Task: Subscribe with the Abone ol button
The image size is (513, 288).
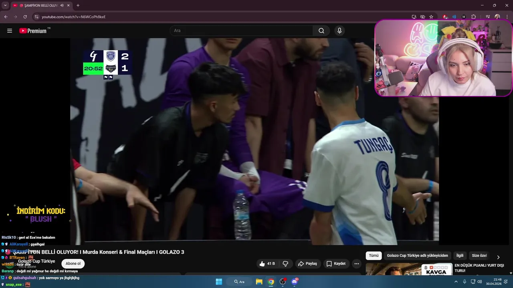Action: click(x=73, y=264)
